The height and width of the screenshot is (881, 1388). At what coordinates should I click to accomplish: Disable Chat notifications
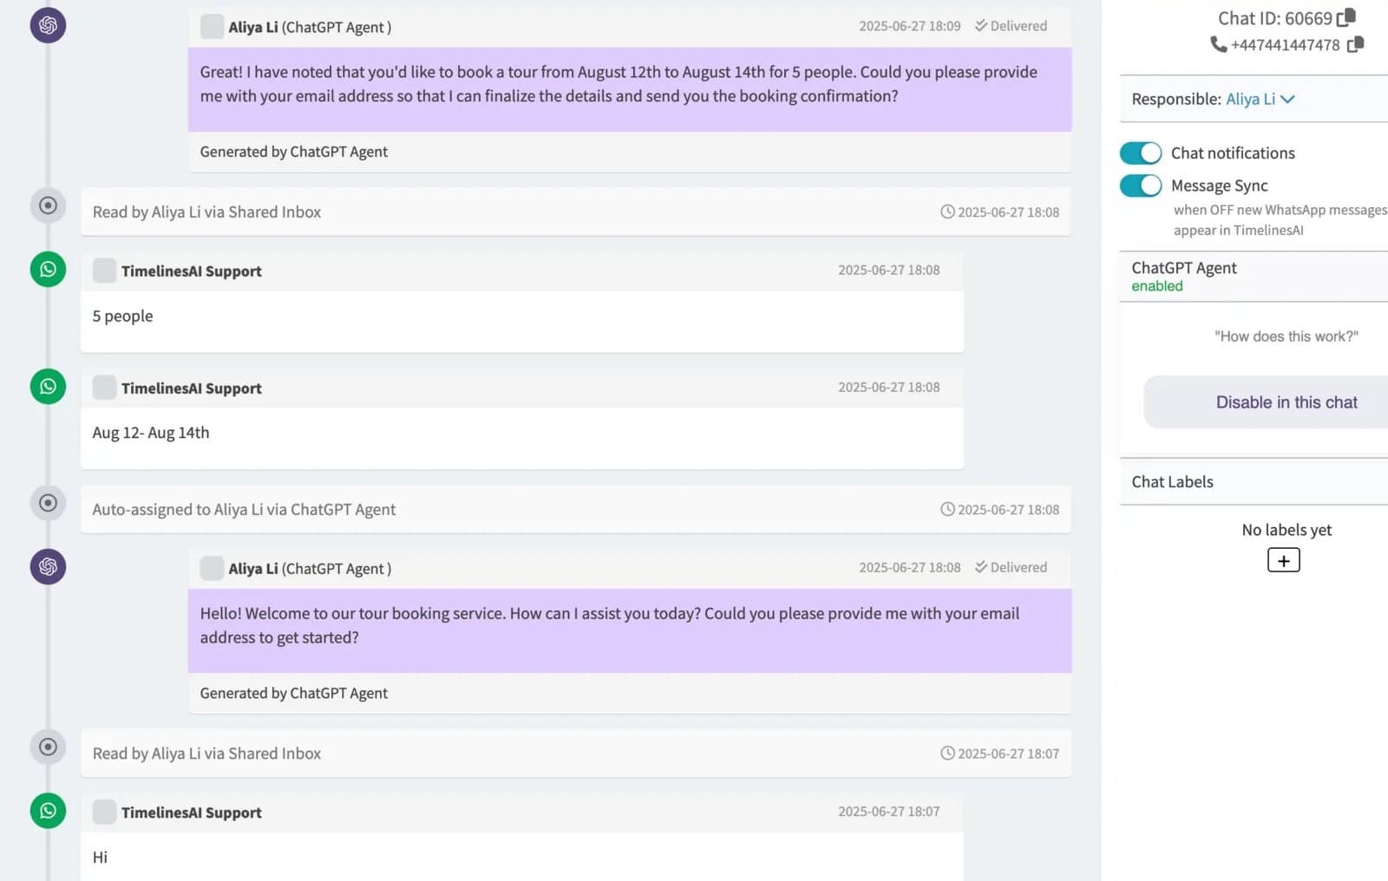point(1139,153)
